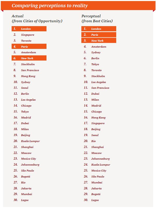
Task: Select Dubai at rank 12 in Perceptual list
Action: point(95,94)
